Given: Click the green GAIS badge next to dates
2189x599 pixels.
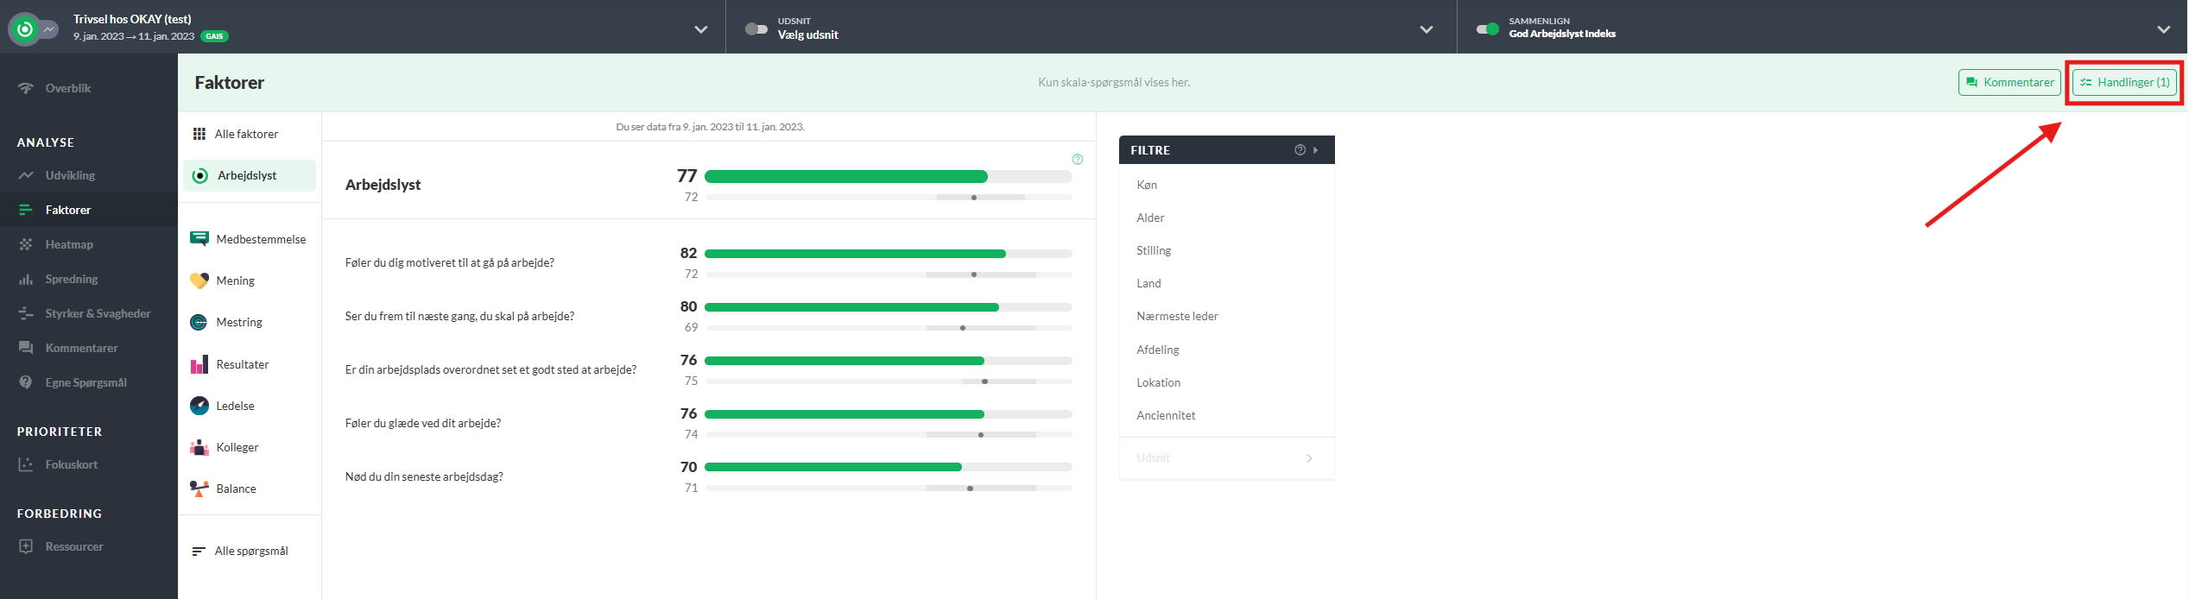Looking at the screenshot, I should pos(214,36).
